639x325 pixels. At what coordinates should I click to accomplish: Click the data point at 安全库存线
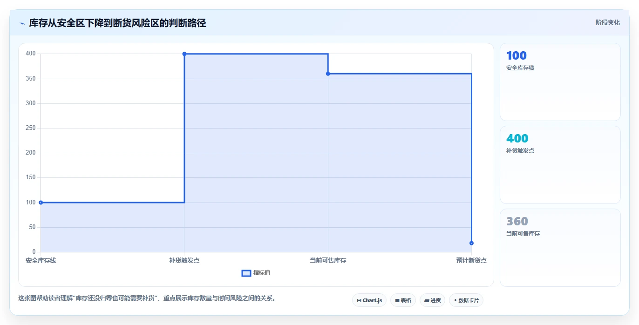point(41,203)
